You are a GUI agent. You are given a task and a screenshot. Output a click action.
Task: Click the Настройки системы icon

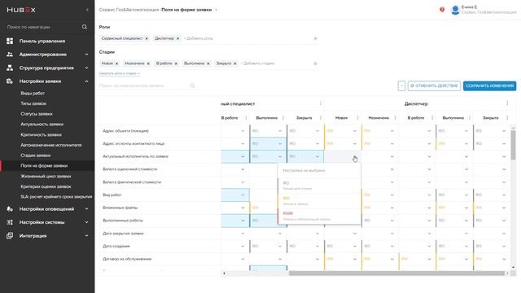[x=10, y=222]
